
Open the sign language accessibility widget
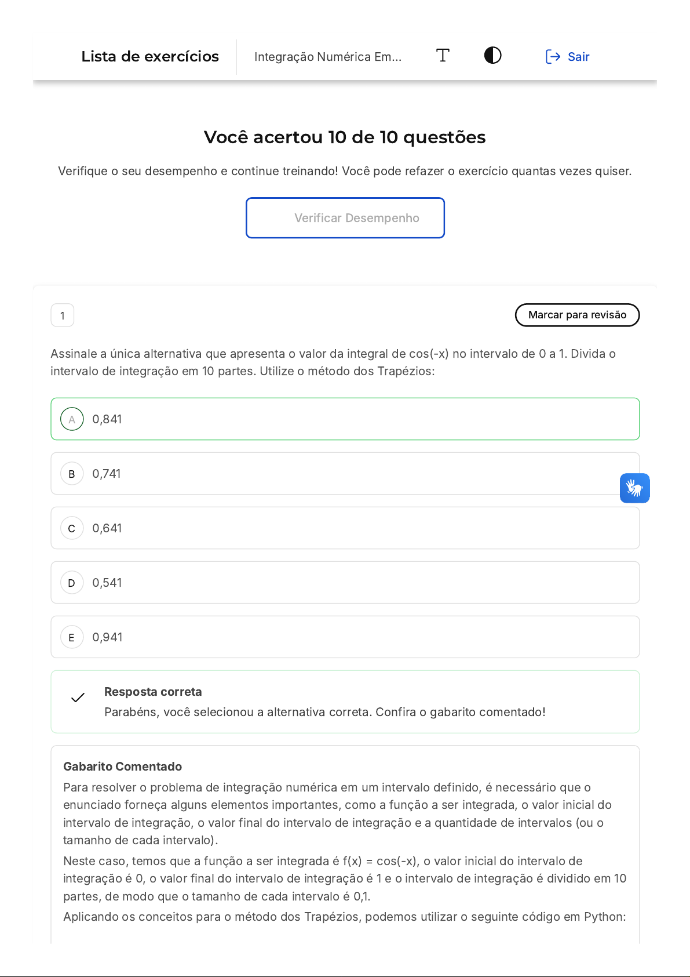(634, 488)
